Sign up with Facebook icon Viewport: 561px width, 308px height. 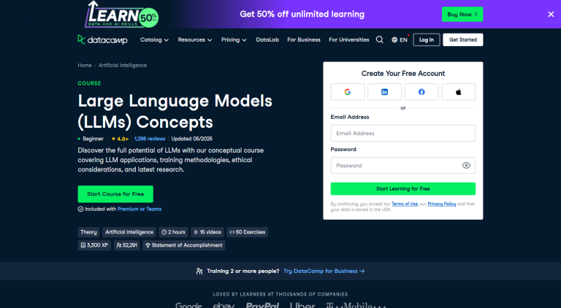421,92
